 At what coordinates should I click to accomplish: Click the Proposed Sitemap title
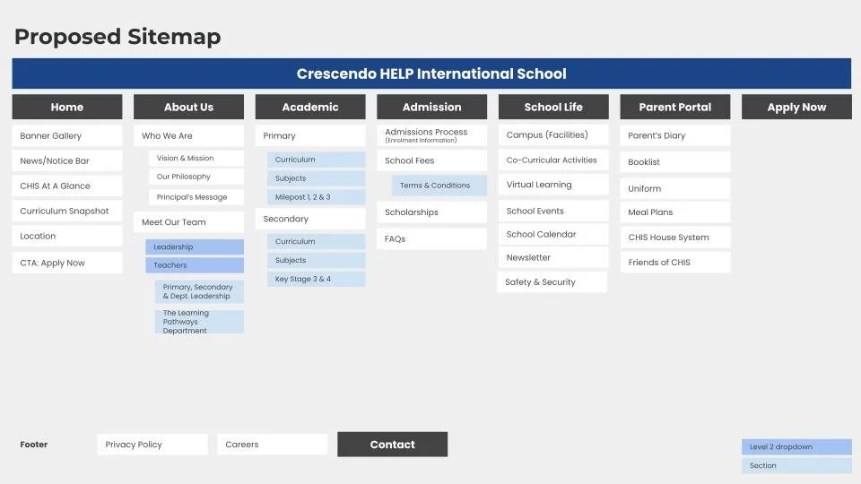tap(117, 37)
